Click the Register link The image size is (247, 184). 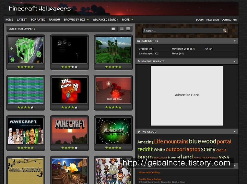[212, 20]
